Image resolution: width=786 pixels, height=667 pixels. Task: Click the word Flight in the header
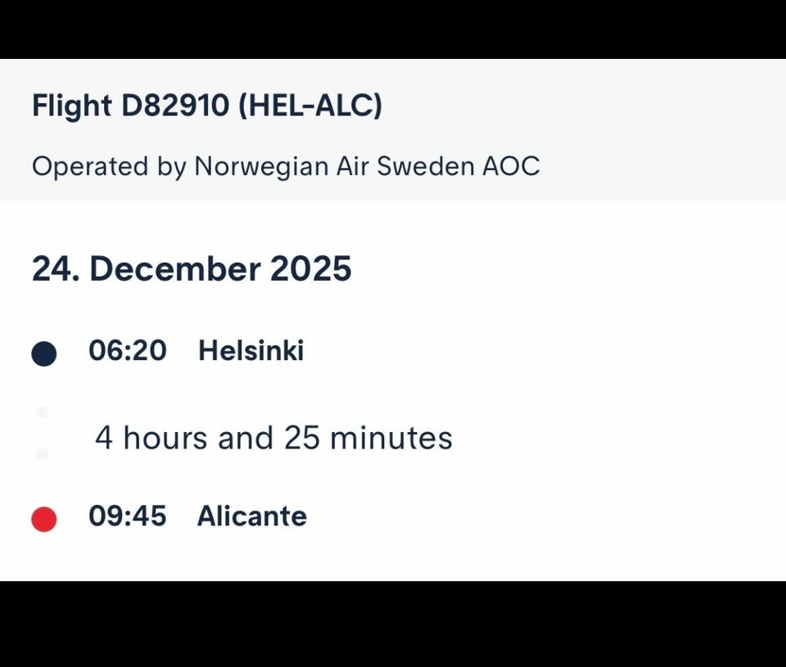[71, 106]
